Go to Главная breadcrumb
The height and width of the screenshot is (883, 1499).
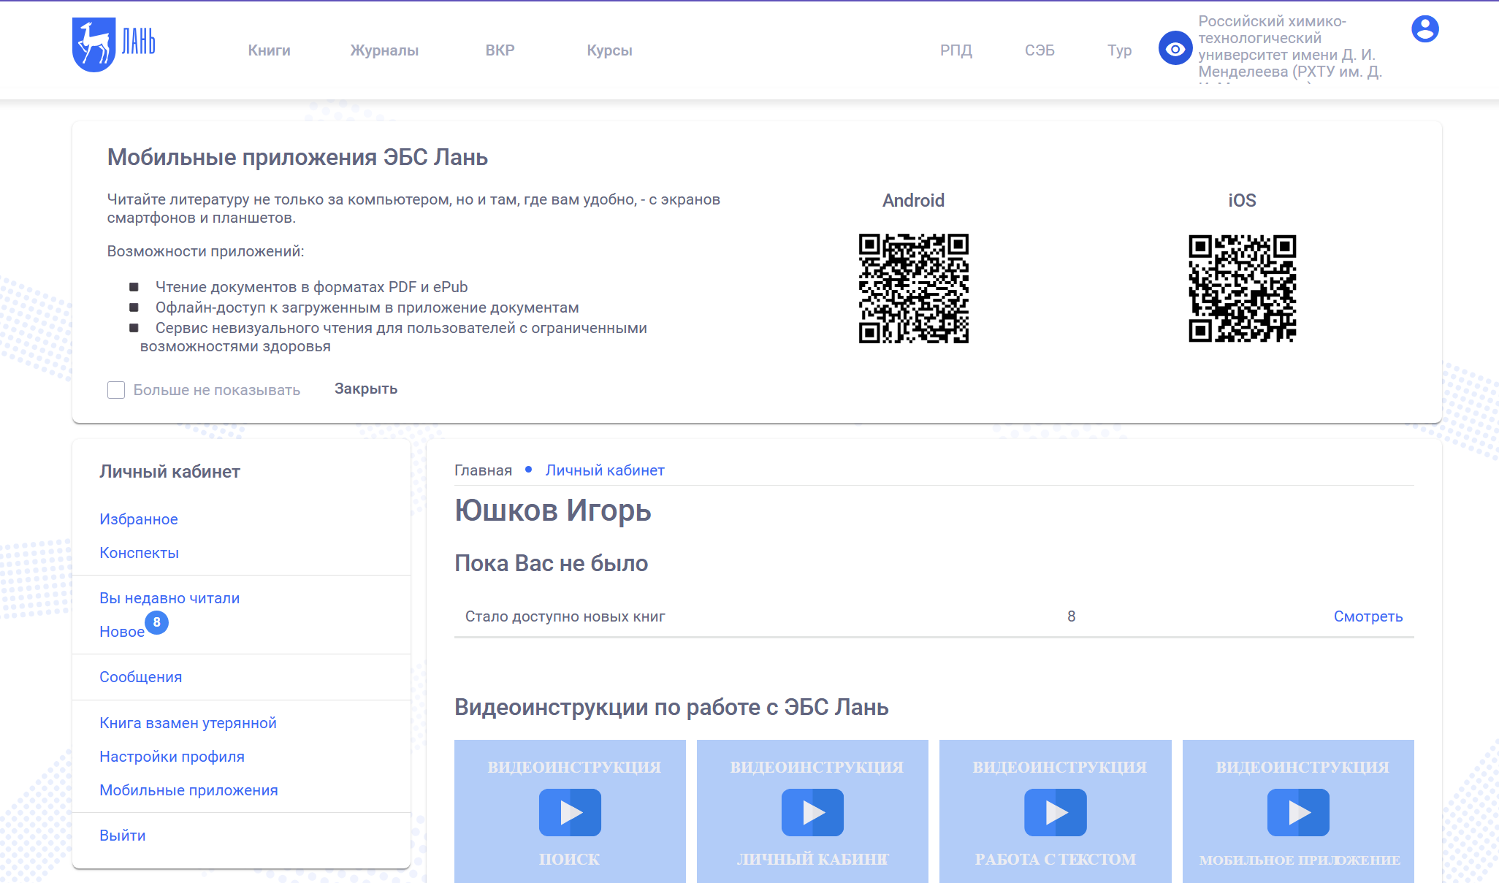click(483, 470)
